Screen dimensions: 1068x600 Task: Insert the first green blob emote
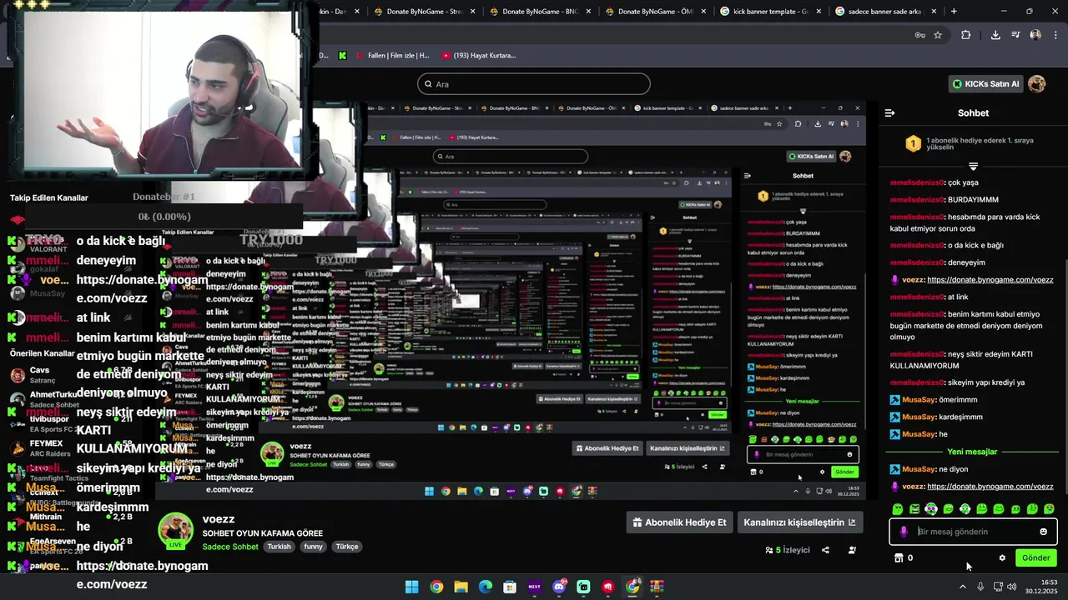pyautogui.click(x=898, y=509)
